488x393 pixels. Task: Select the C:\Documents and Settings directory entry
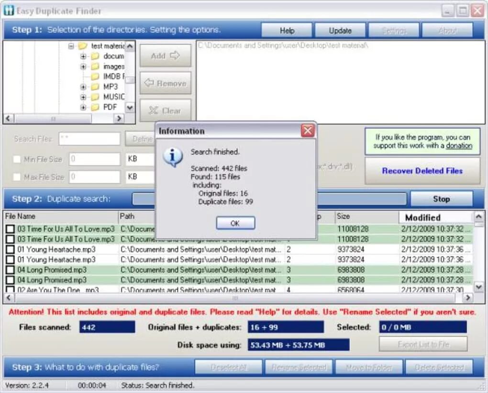[283, 45]
